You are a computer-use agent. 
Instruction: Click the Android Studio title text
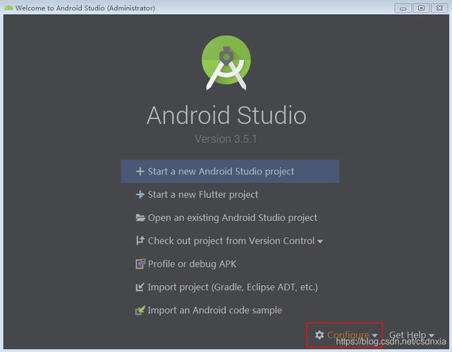(226, 115)
